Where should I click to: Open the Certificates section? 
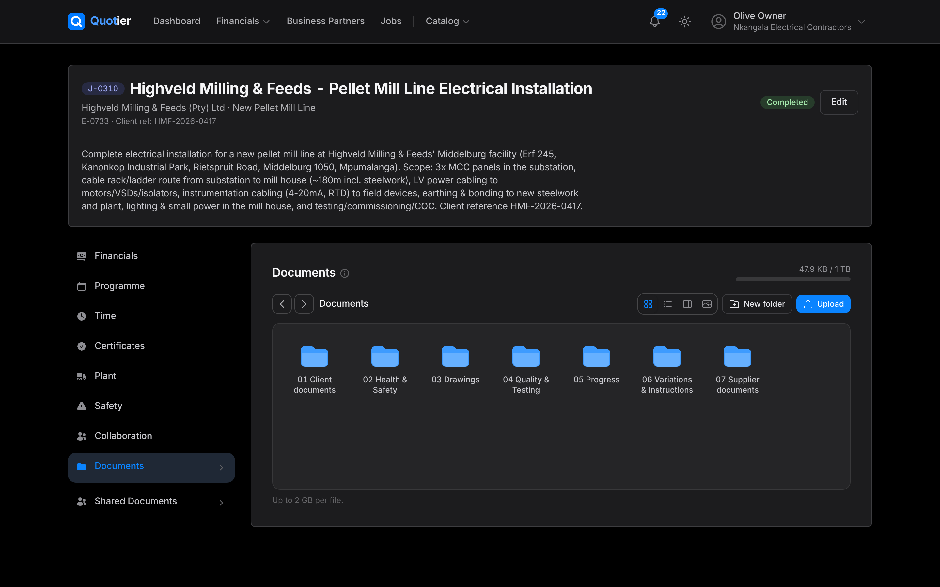point(151,346)
